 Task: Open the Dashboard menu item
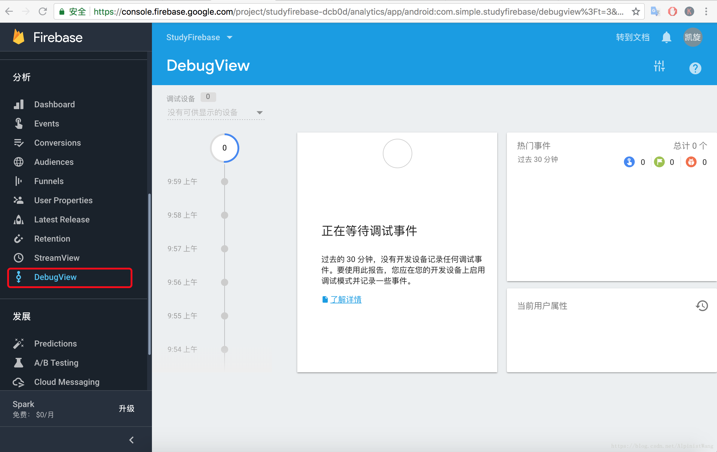[x=54, y=104]
